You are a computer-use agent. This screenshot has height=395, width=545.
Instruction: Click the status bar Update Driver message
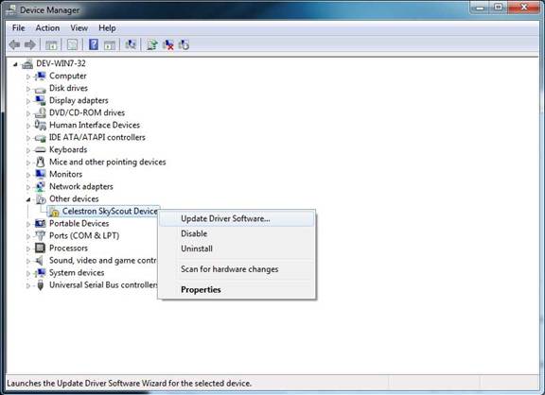pyautogui.click(x=129, y=384)
